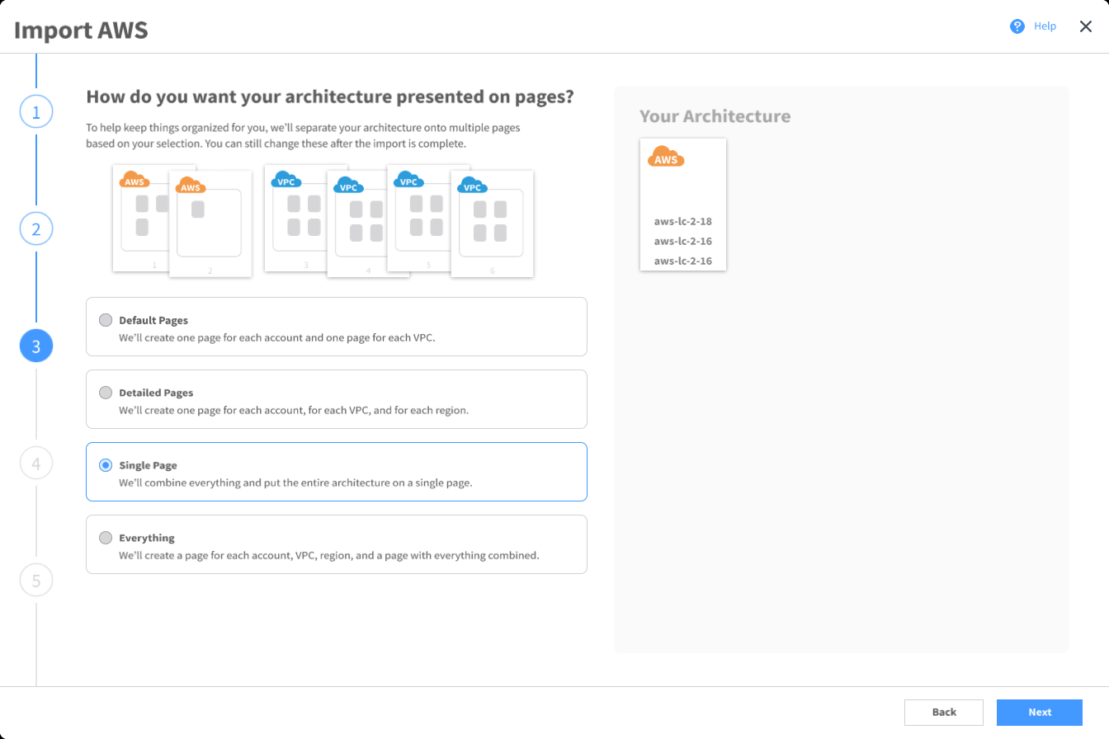This screenshot has height=739, width=1109.
Task: Click the page 1 AWS illustration thumbnail
Action: (142, 219)
